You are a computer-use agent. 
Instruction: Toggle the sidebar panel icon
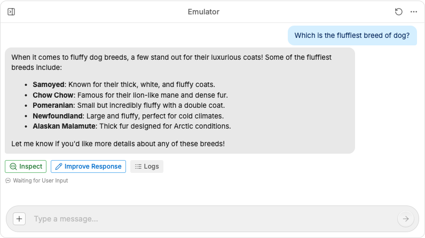pyautogui.click(x=11, y=12)
